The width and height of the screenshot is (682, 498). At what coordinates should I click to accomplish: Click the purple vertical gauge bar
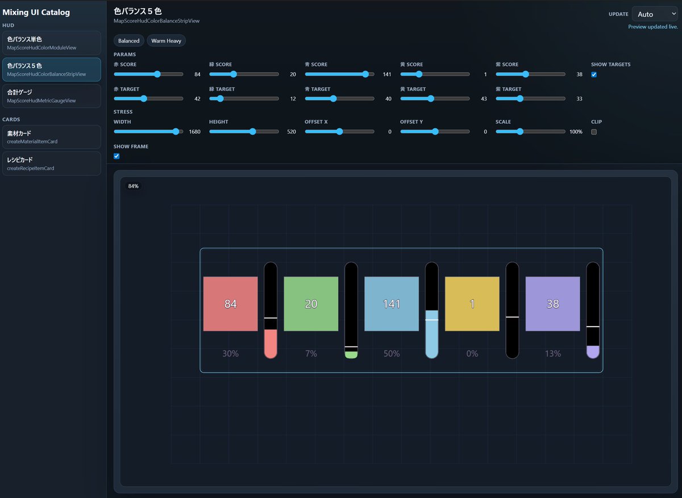point(593,310)
